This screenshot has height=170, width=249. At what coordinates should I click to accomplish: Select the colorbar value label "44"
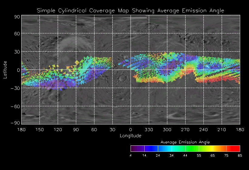pyautogui.click(x=185, y=155)
